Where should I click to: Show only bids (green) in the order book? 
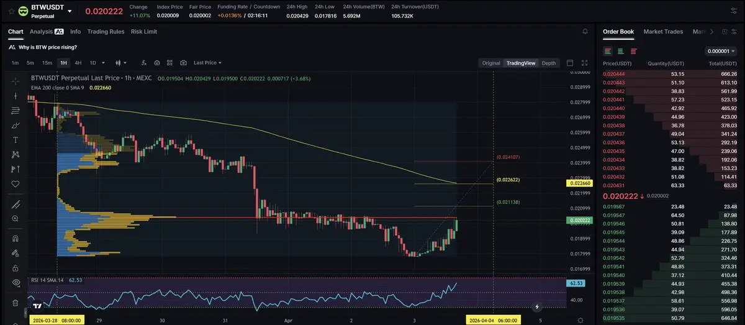point(620,51)
